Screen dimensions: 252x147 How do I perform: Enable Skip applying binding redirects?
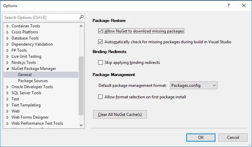[x=100, y=62]
